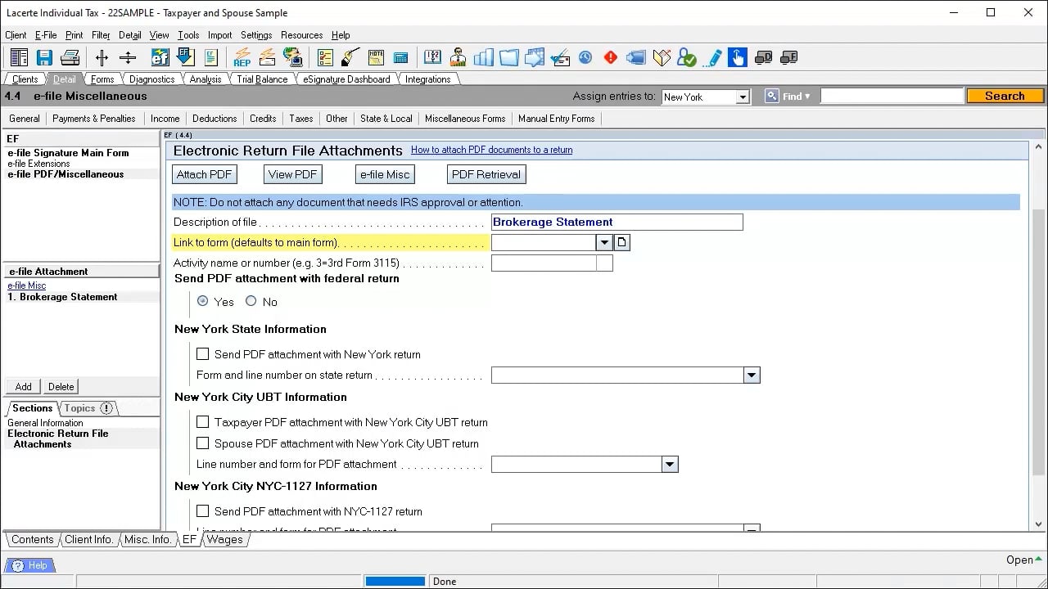
Task: Click the checklist icon in toolbar
Action: click(325, 57)
